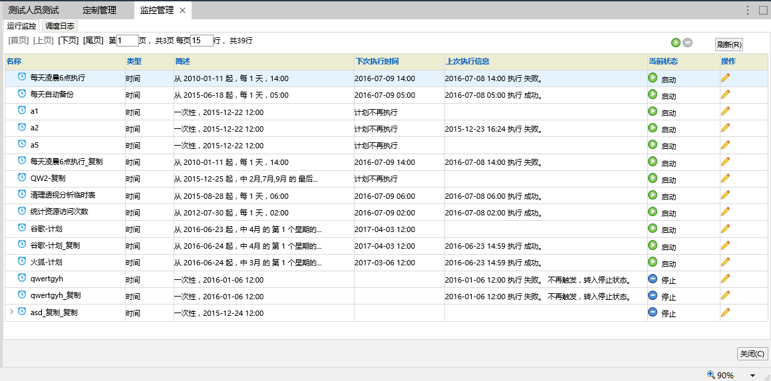Toggle green 启动 status icon in a2 row

coord(653,128)
